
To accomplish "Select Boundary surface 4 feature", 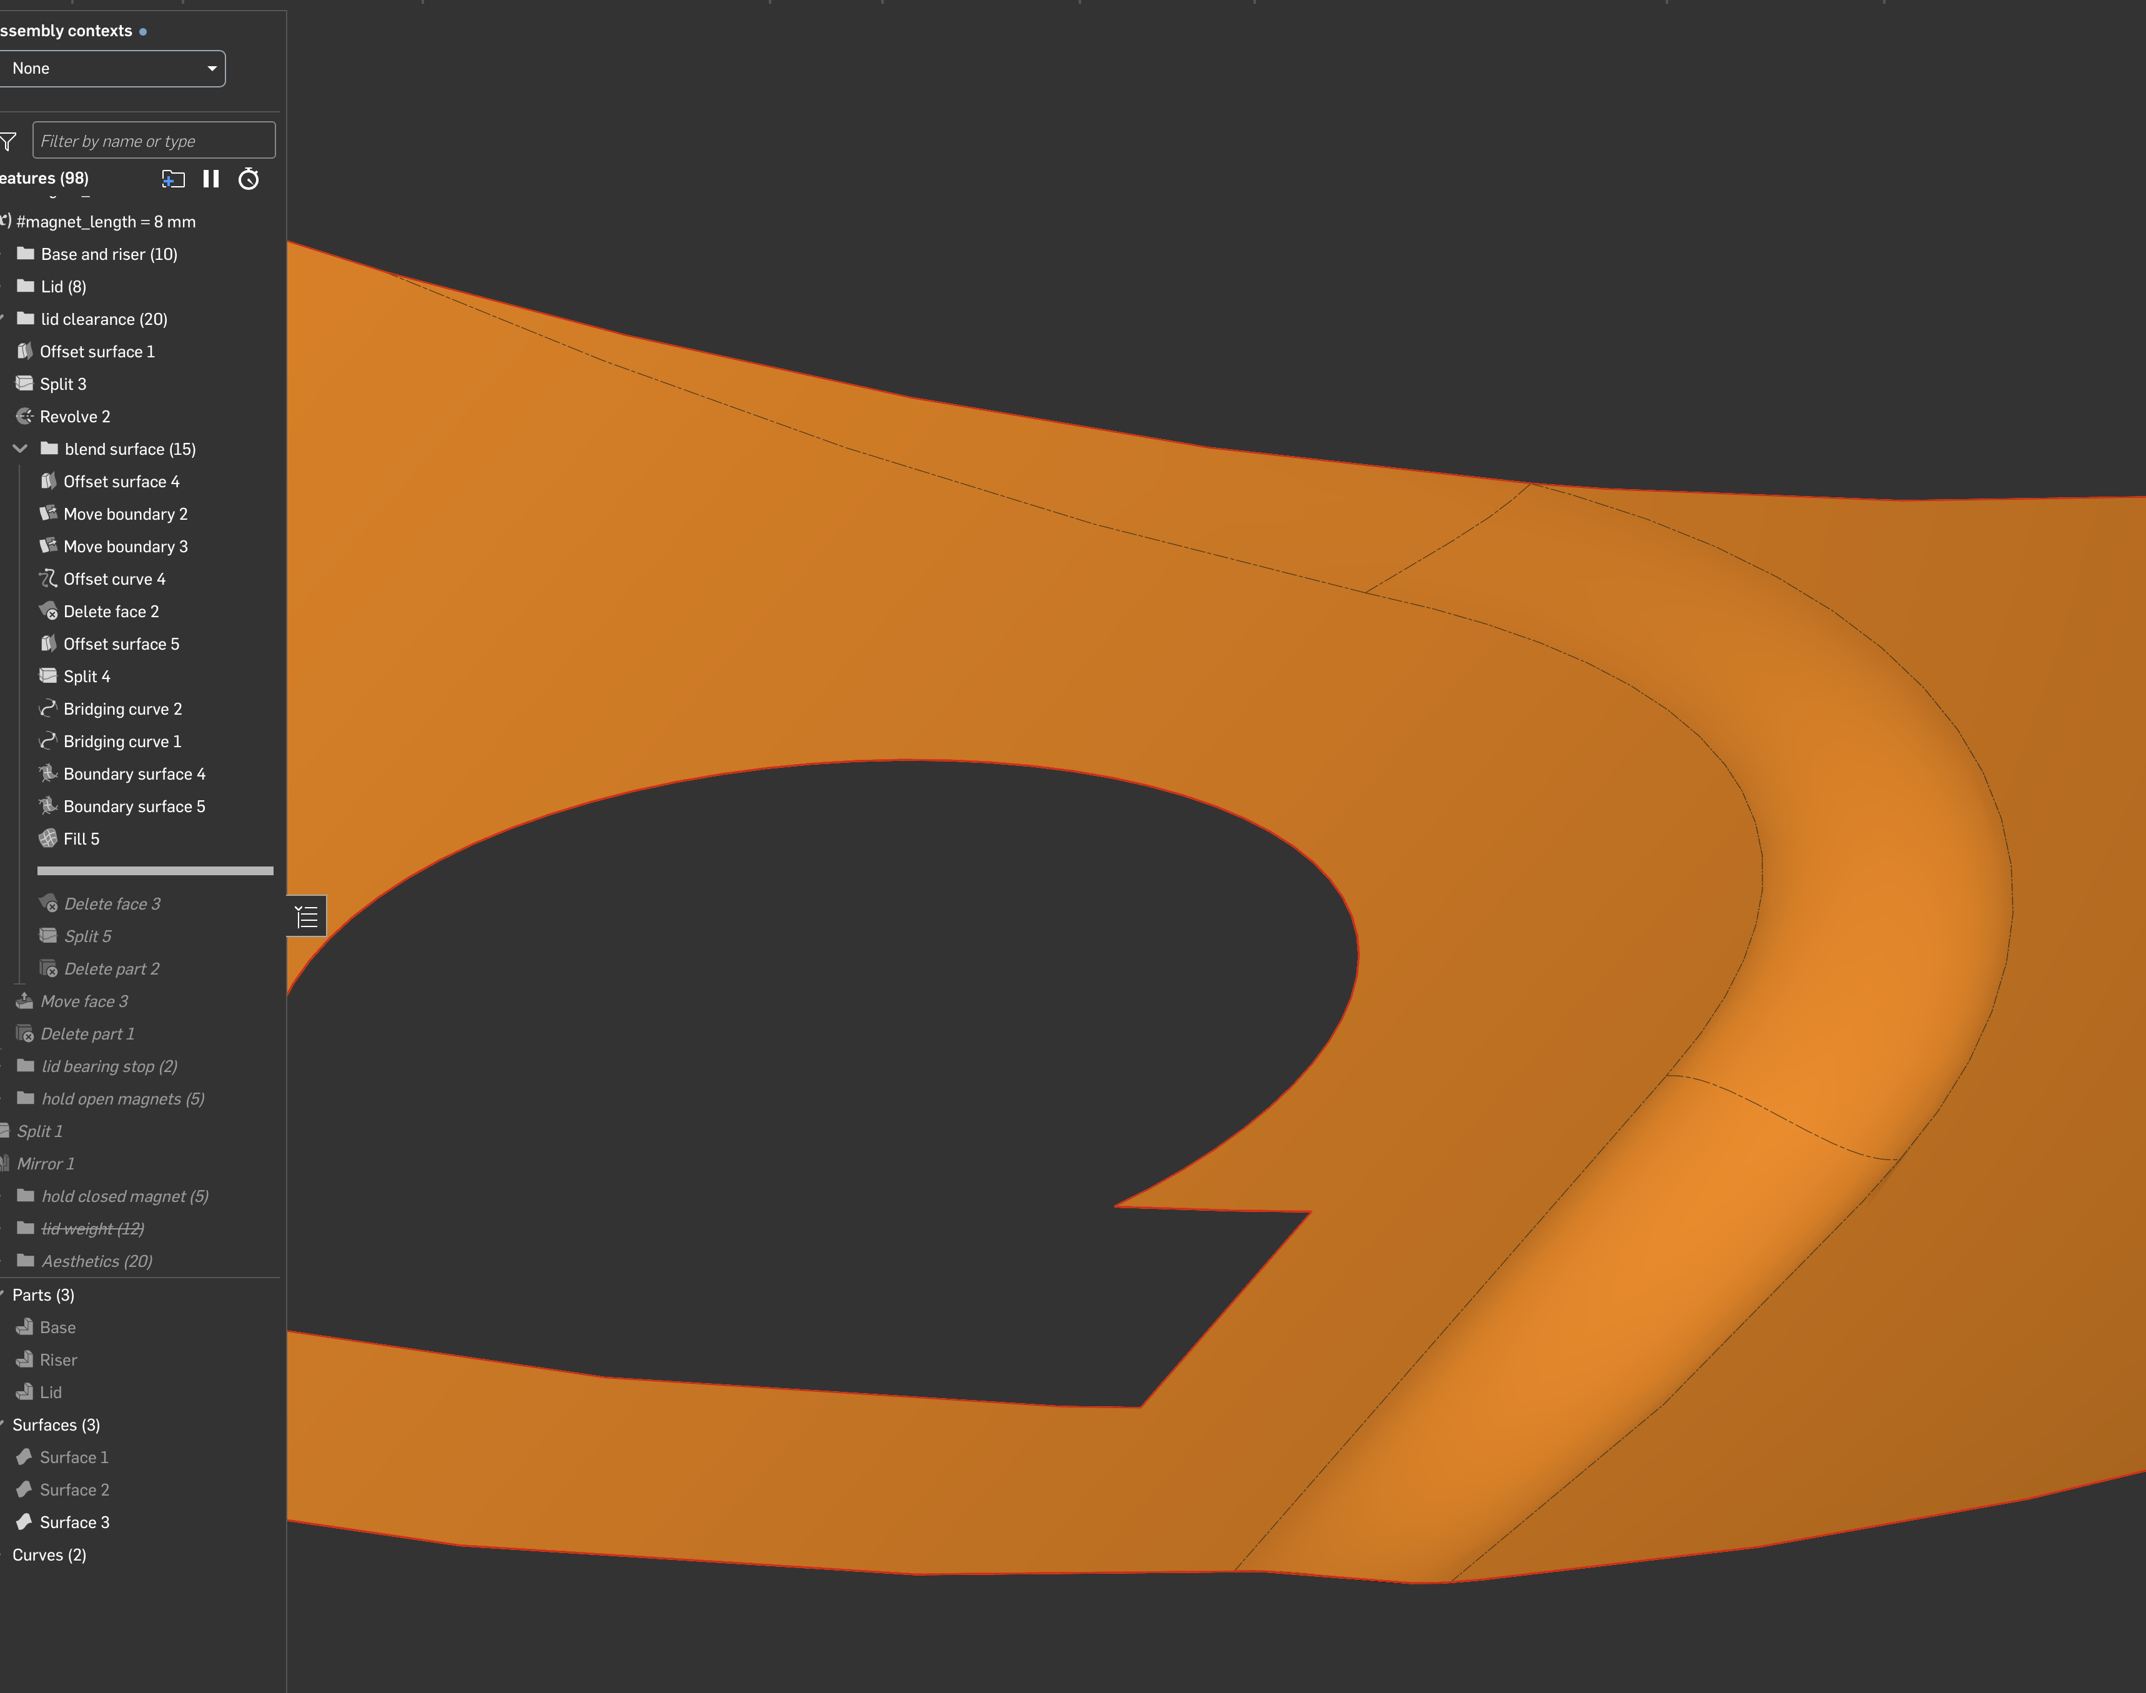I will click(x=134, y=774).
